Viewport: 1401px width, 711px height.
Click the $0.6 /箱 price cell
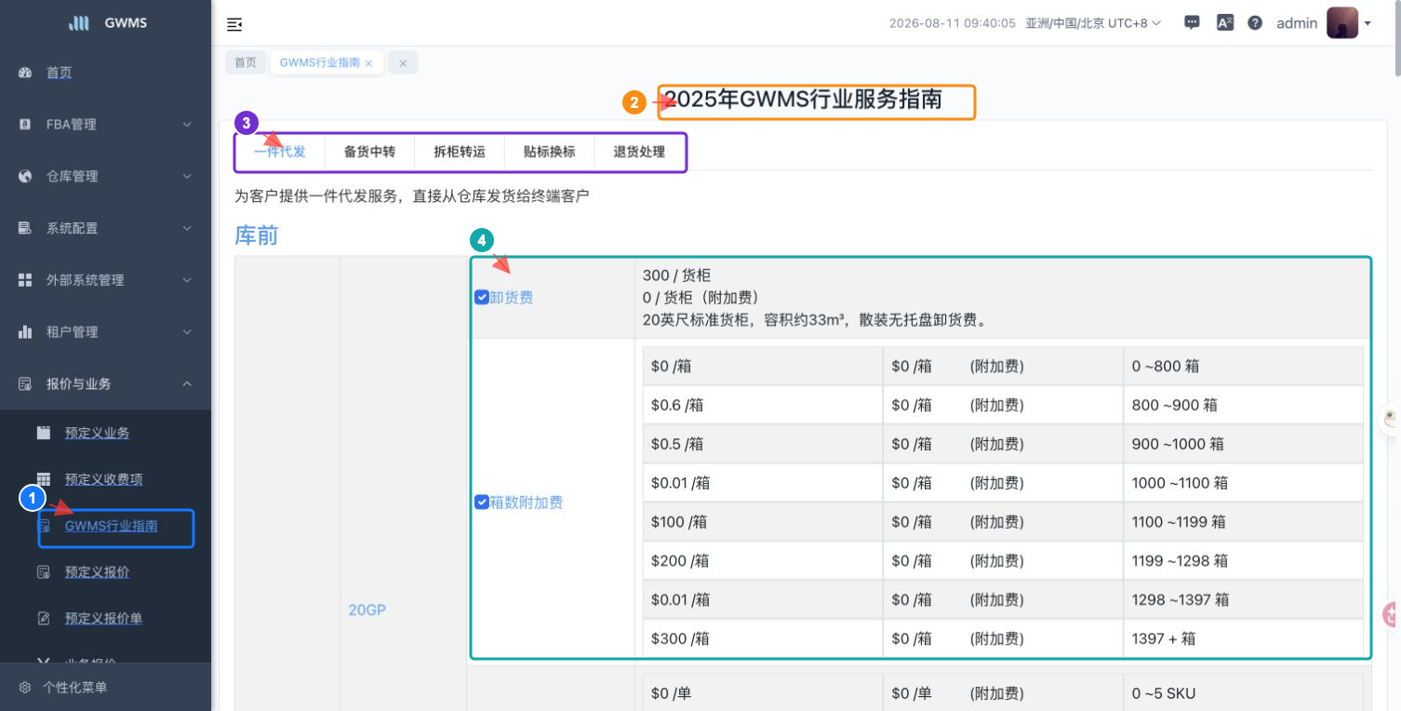pyautogui.click(x=763, y=405)
